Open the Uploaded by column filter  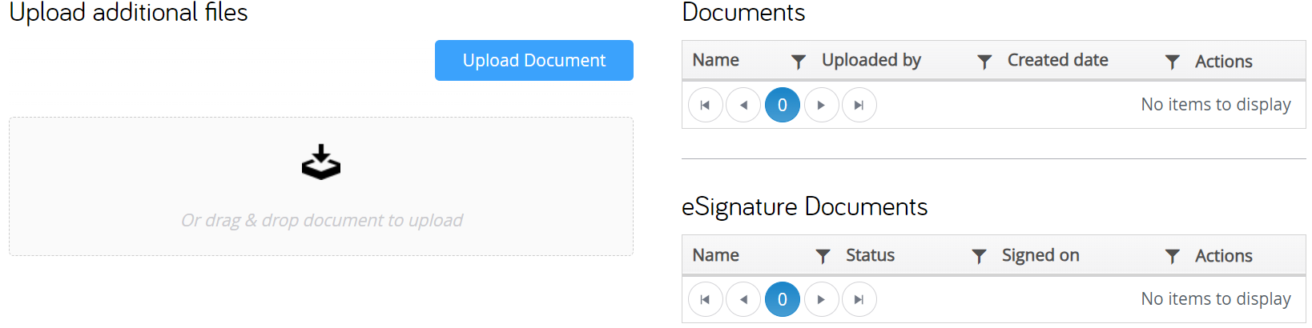point(984,62)
